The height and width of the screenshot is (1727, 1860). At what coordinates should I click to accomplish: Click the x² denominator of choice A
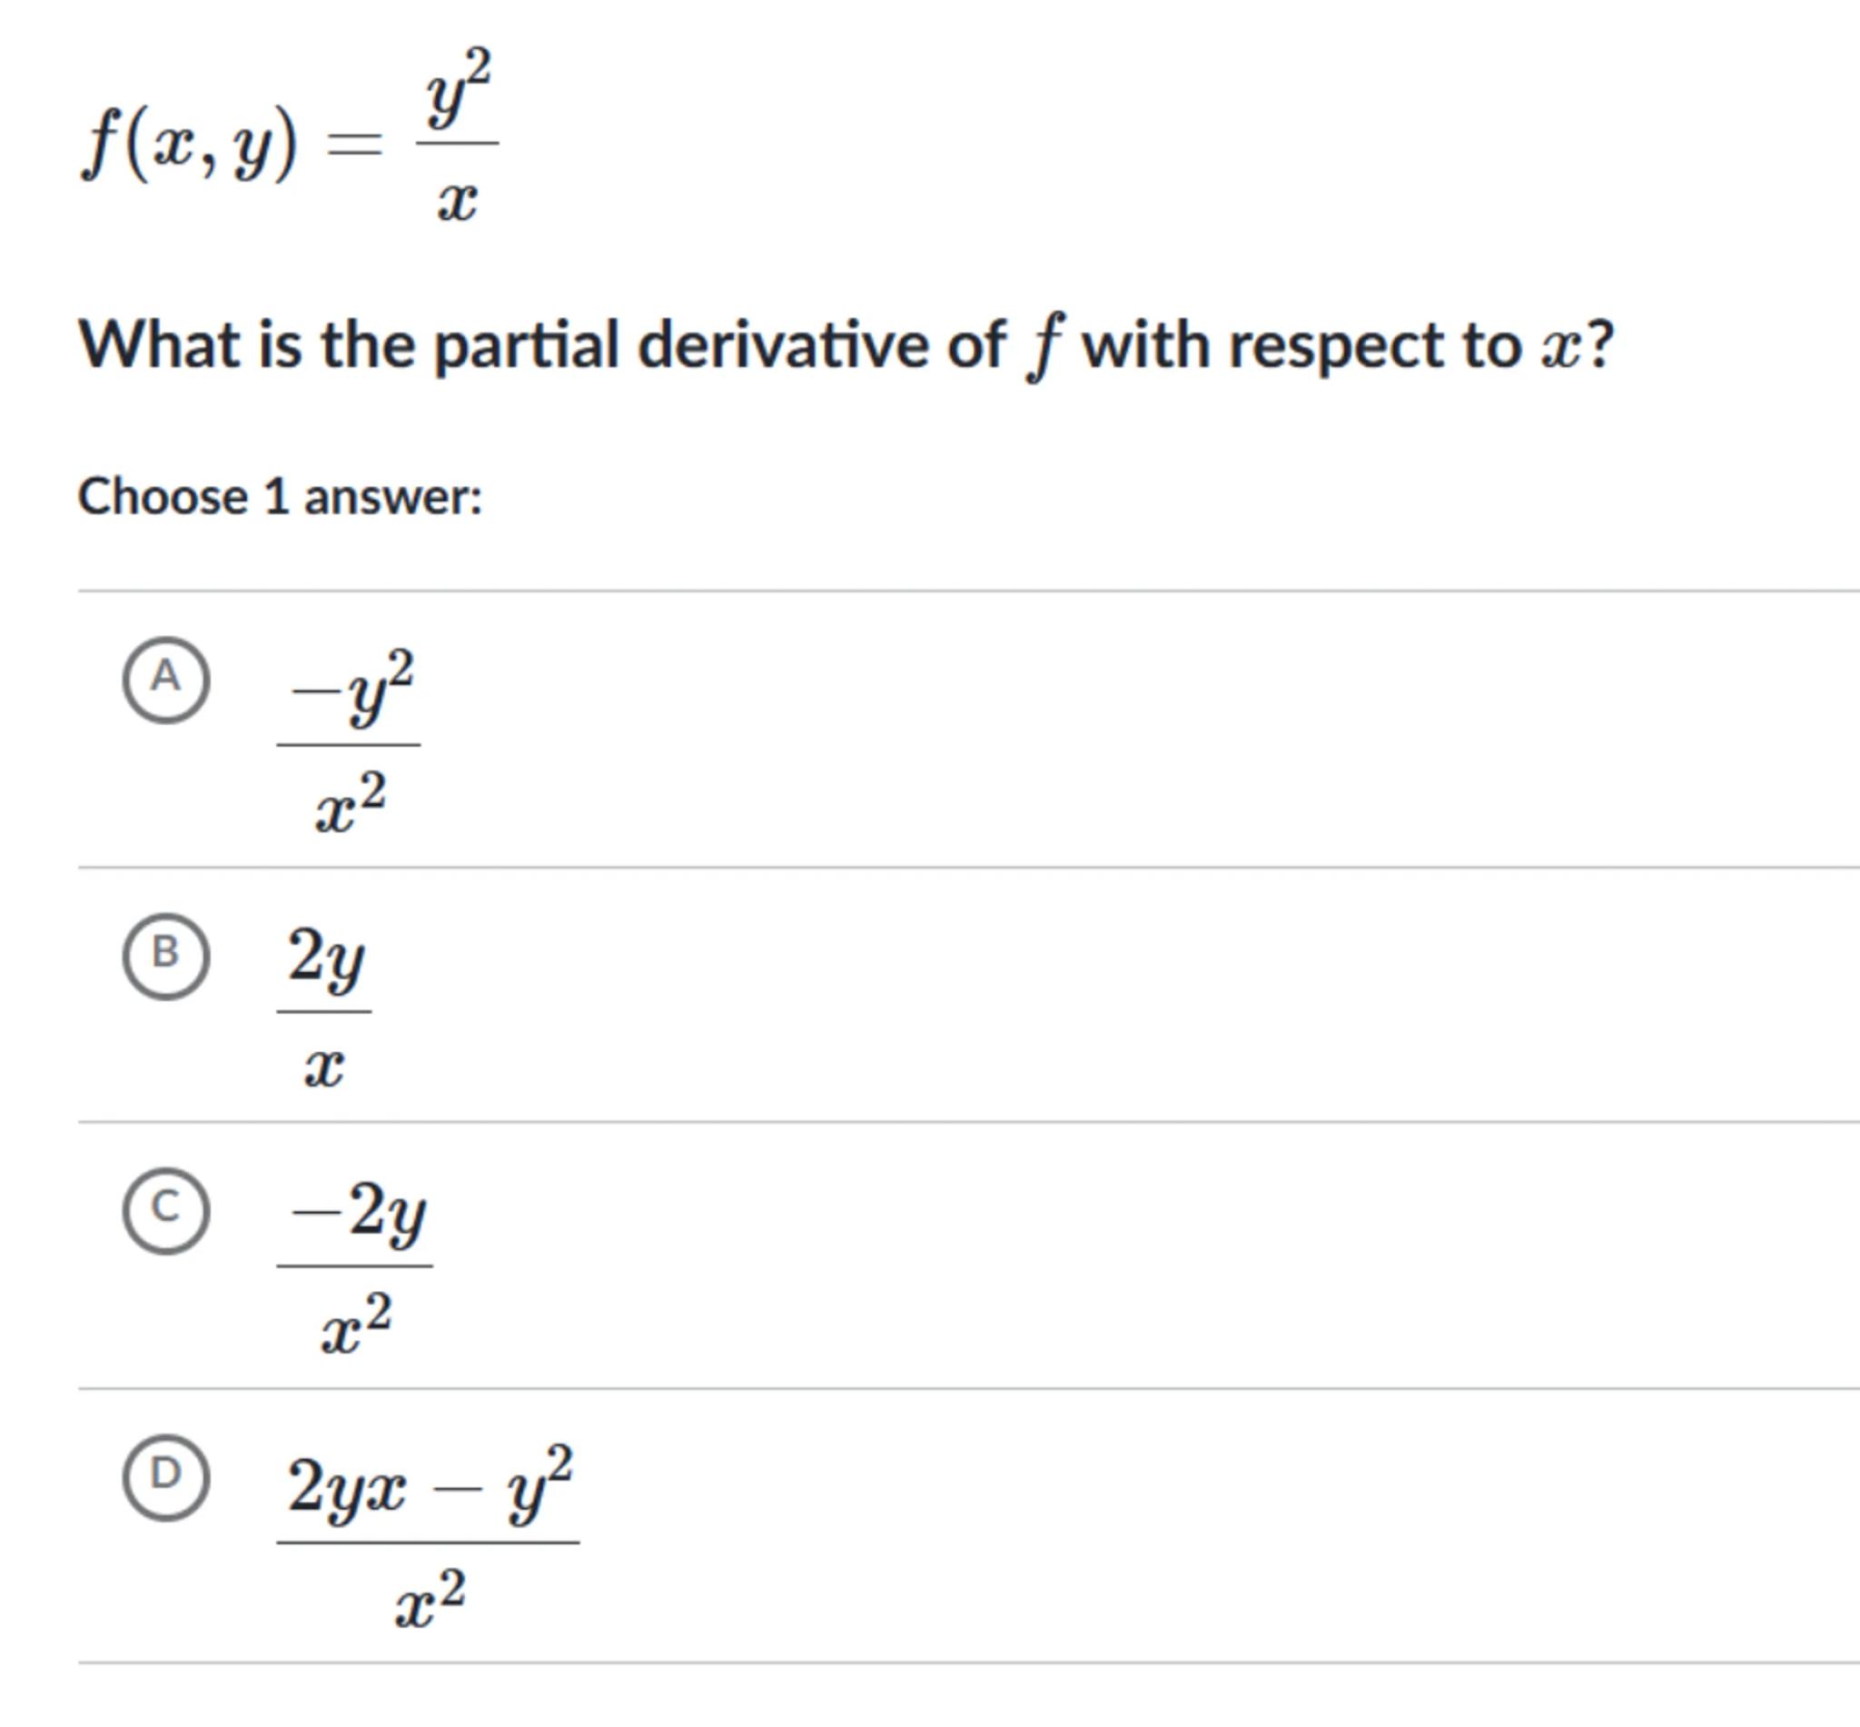click(351, 804)
